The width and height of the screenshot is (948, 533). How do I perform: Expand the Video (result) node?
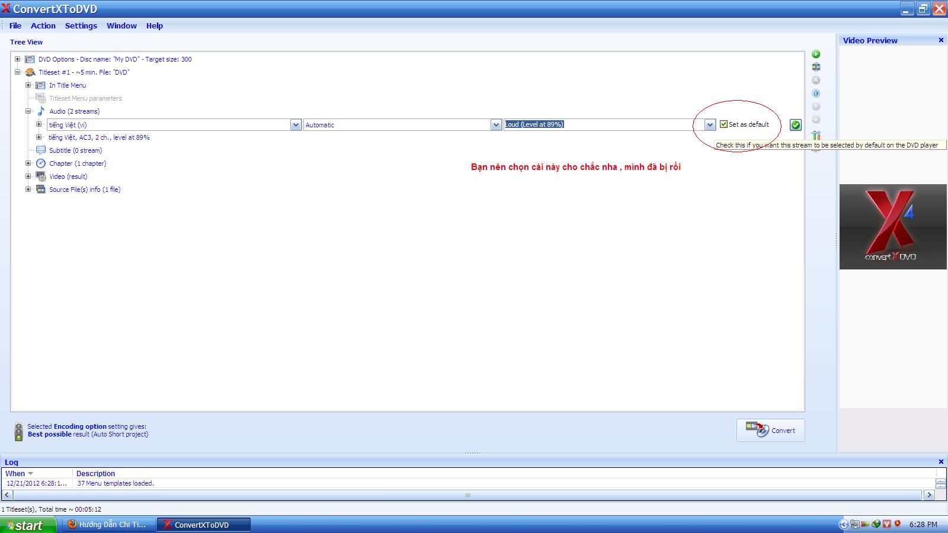(x=28, y=176)
